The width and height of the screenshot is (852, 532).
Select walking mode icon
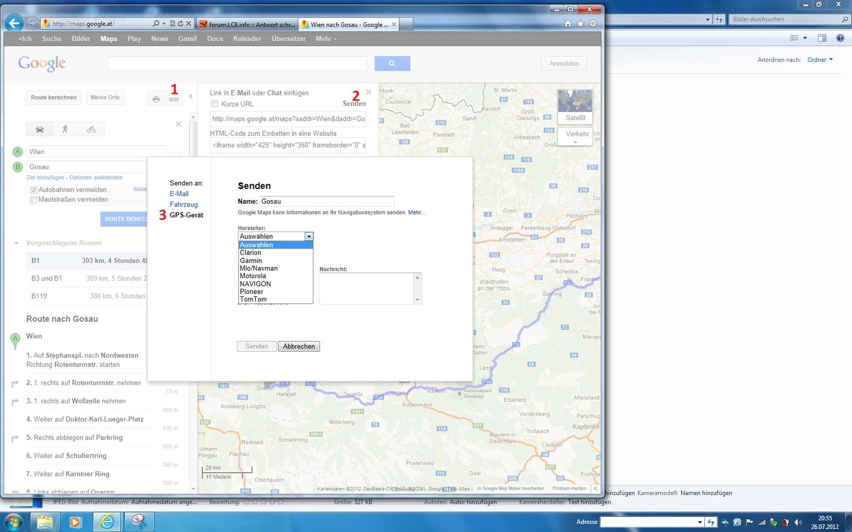click(65, 129)
